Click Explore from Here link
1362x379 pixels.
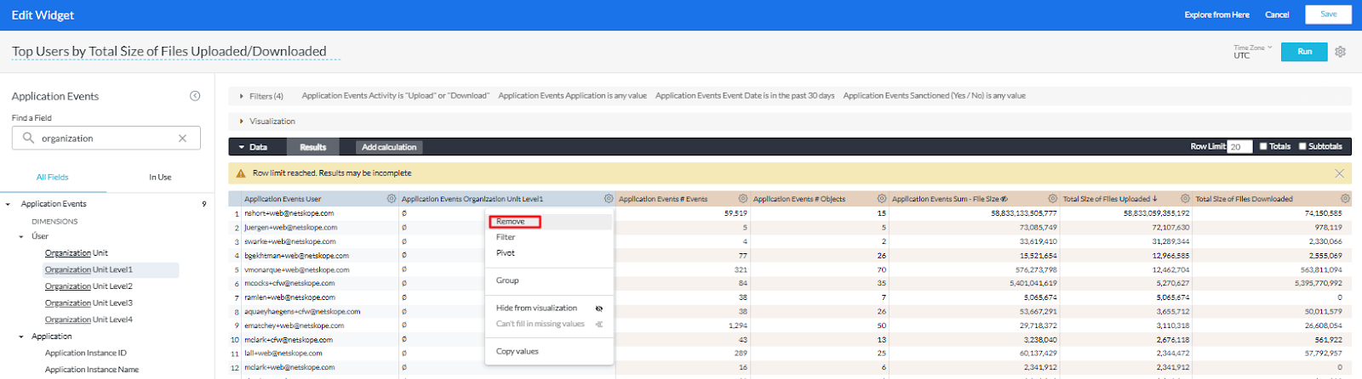click(1217, 14)
